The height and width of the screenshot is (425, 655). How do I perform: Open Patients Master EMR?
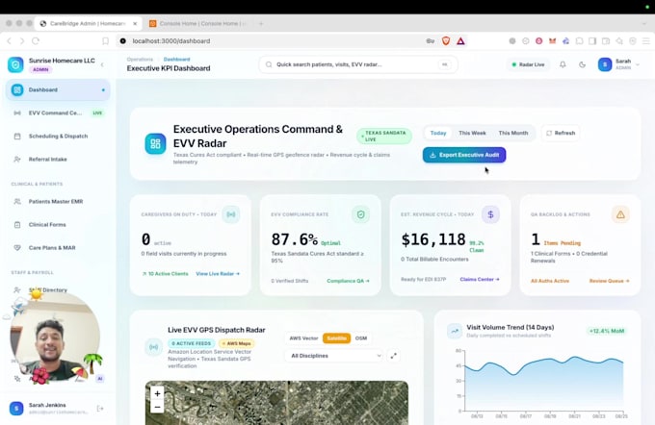58,202
